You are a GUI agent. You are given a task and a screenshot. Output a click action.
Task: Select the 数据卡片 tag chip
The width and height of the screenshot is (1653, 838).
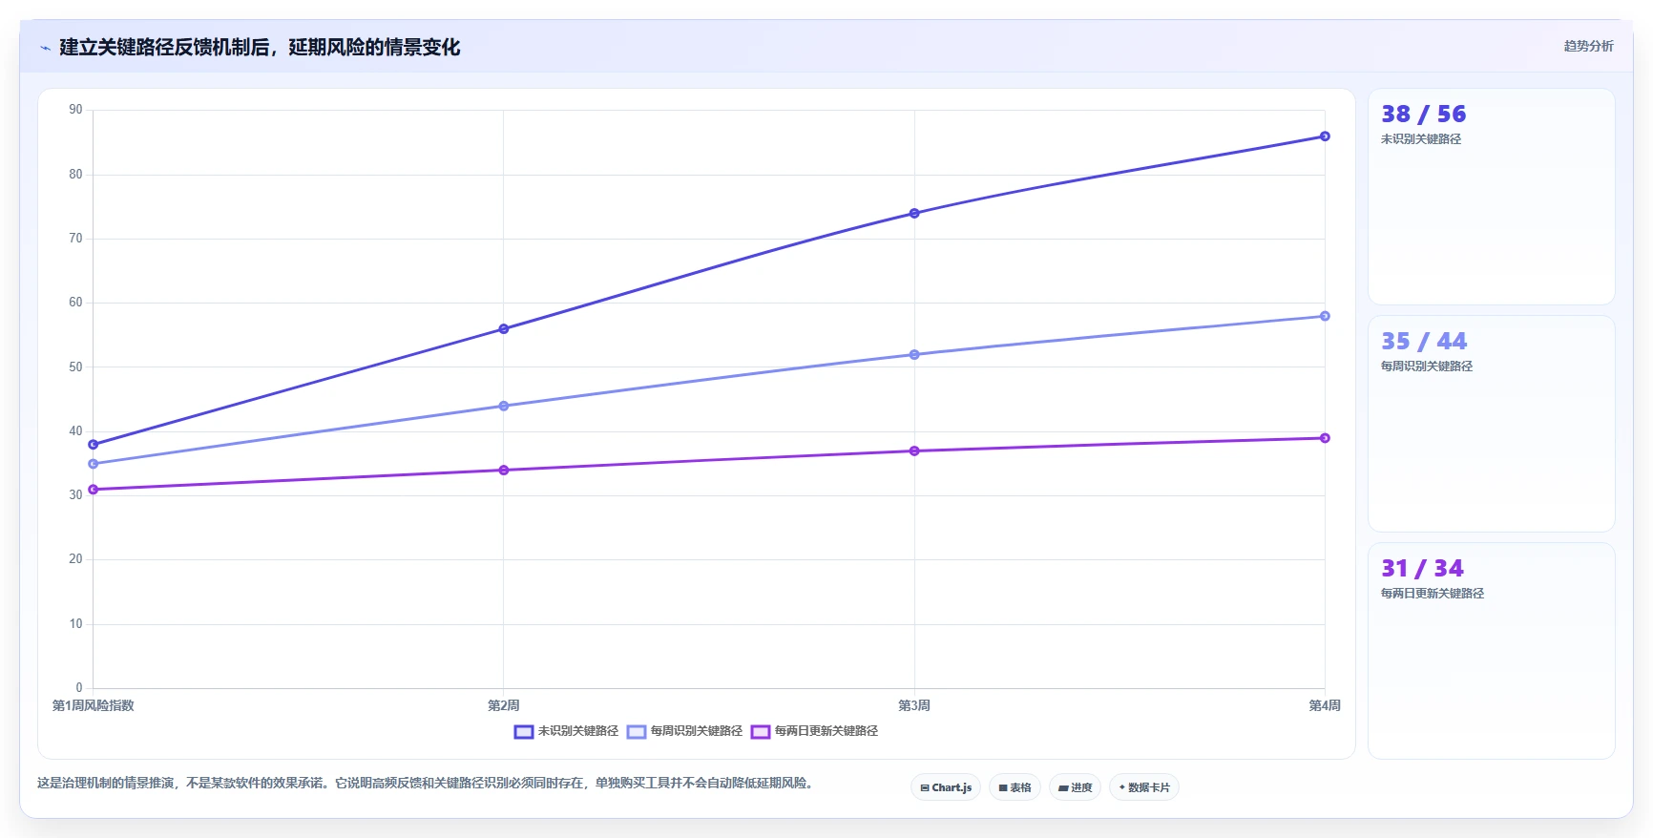coord(1144,787)
